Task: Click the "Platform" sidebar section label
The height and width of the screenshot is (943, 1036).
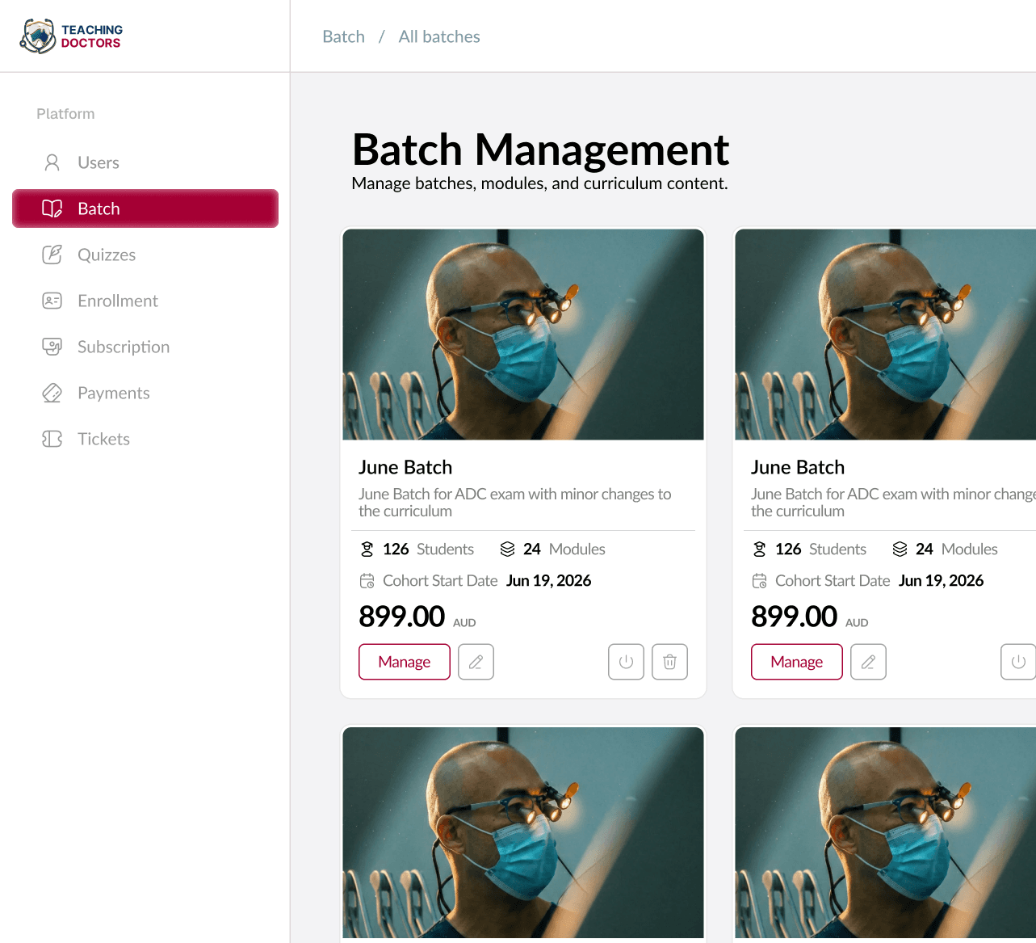Action: pos(65,114)
